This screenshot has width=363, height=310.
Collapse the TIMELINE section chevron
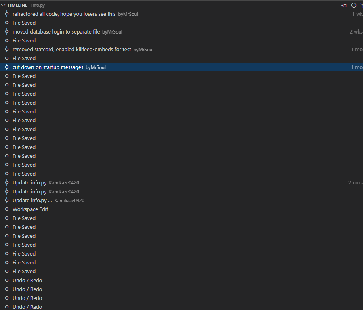pos(3,5)
